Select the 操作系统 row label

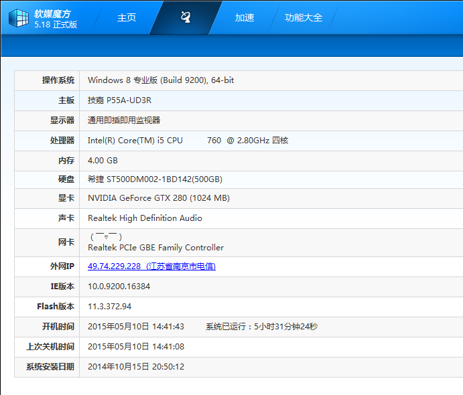tap(58, 80)
